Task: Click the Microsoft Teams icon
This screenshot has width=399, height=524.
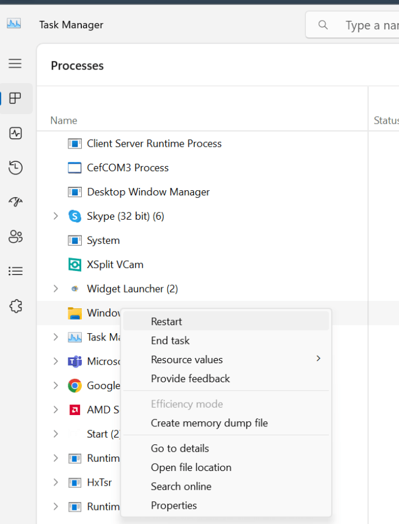Action: click(75, 361)
